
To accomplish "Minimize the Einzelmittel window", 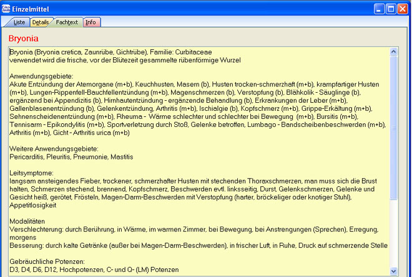I will pyautogui.click(x=380, y=8).
